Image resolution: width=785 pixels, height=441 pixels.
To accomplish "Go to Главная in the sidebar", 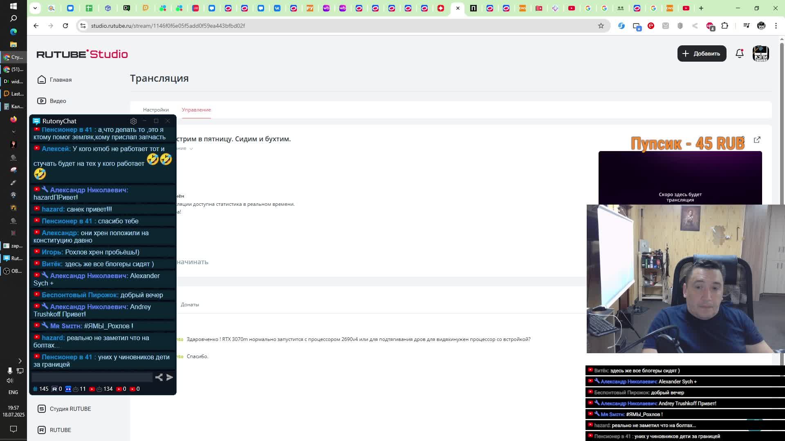I will pos(61,80).
